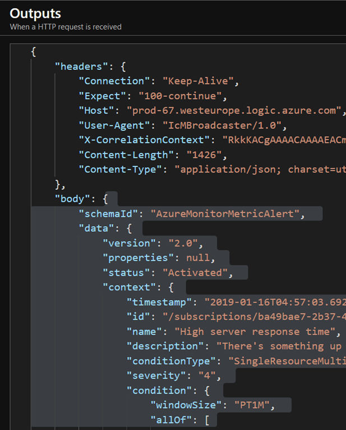The image size is (346, 430).
Task: Click the RkkKACgAAAACAAAAEAC correlation value
Action: point(284,140)
